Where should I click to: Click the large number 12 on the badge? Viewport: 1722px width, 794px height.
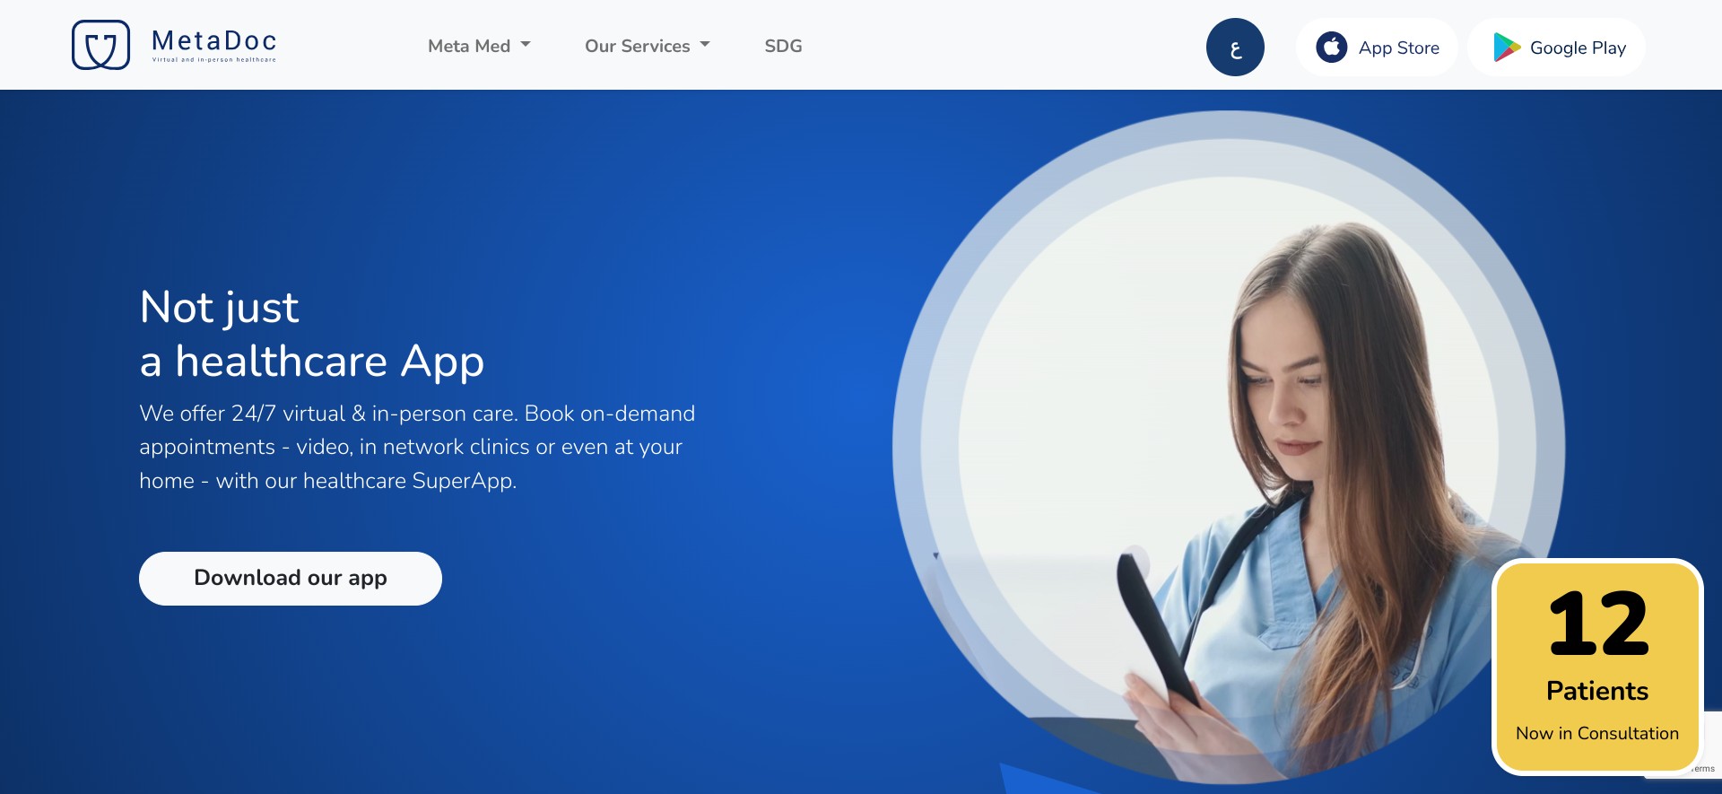pos(1597,624)
